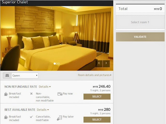Click the breakfast cup icon under Best Available Rate

pyautogui.click(x=6, y=117)
